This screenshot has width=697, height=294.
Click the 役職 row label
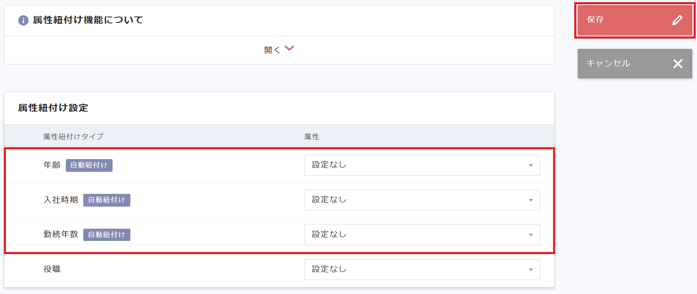(51, 269)
